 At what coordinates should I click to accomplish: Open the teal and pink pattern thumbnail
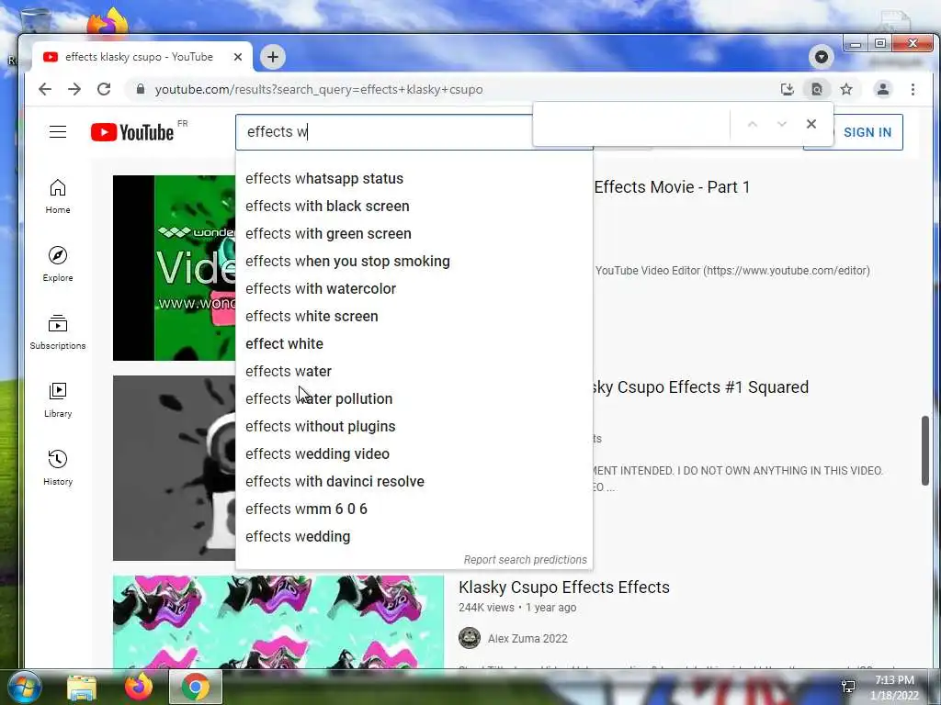tap(278, 621)
